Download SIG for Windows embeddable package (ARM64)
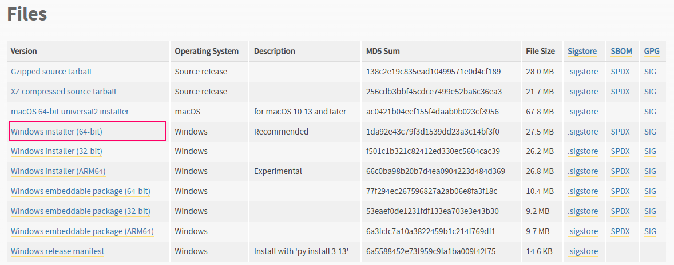This screenshot has height=265, width=674. (650, 231)
